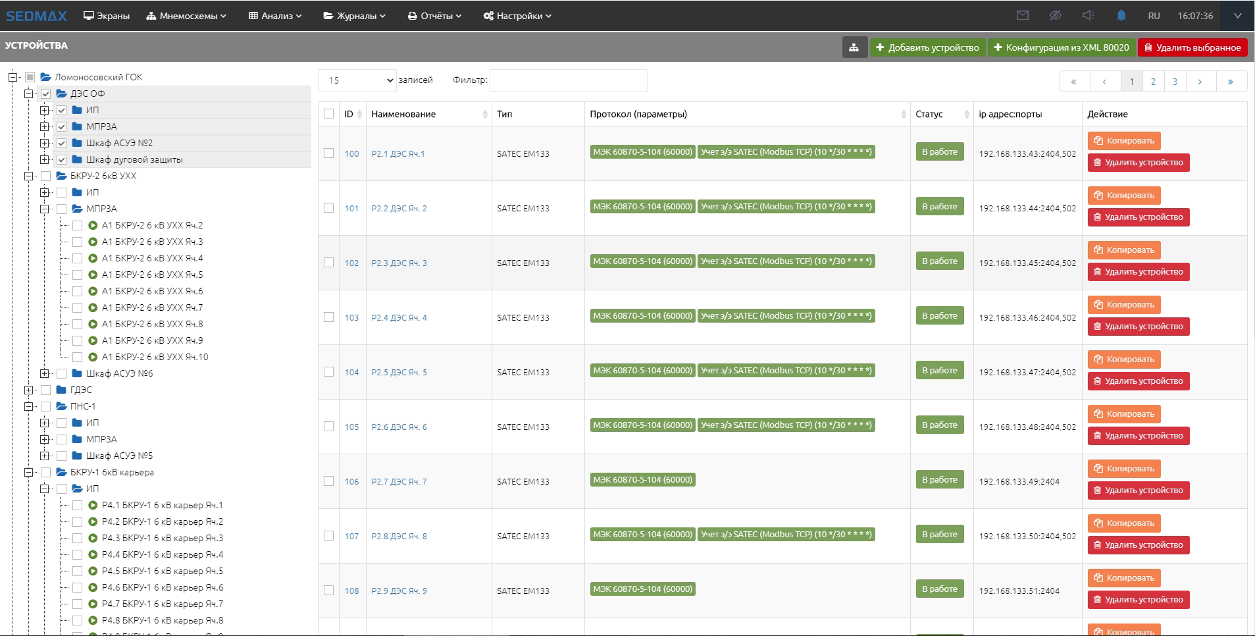The image size is (1255, 636).
Task: Expand the ГДЭС tree node
Action: click(x=29, y=390)
